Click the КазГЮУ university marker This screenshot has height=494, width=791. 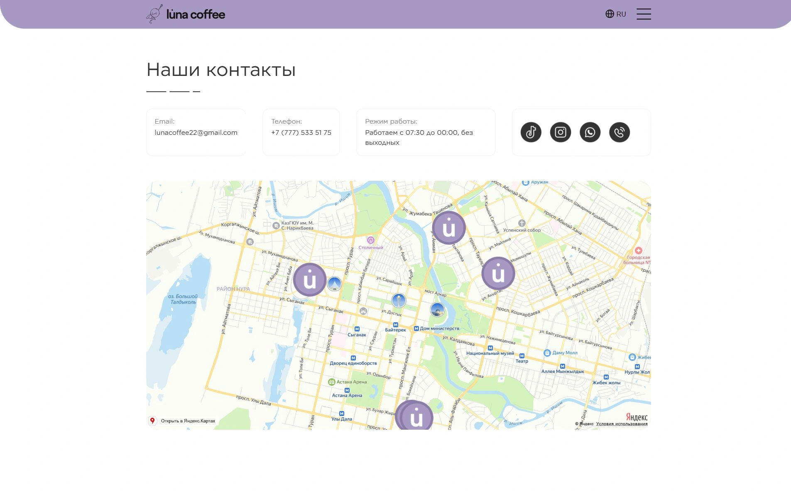(276, 226)
